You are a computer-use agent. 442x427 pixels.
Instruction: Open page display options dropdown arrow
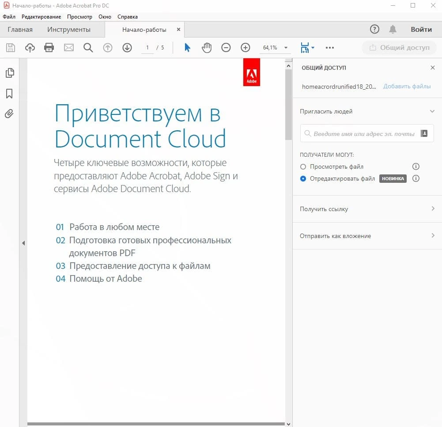point(313,48)
